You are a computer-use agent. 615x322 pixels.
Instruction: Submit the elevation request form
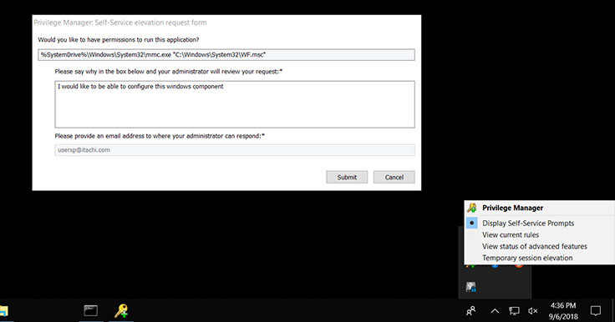pos(347,177)
